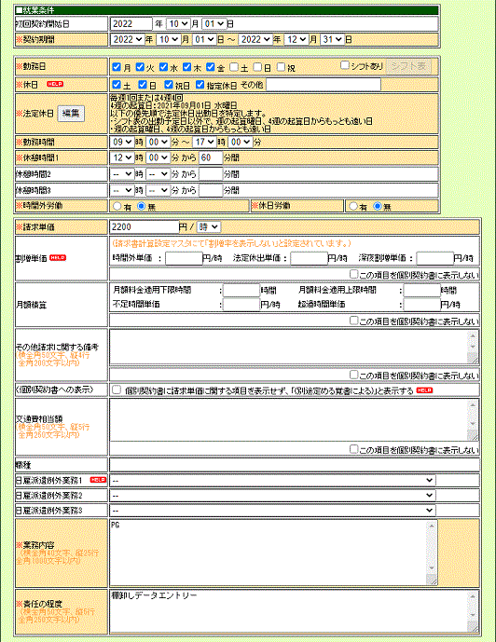Click the 業務内容 textarea scrollbar down arrow
Screen dimensions: 496x642
pyautogui.click(x=432, y=567)
